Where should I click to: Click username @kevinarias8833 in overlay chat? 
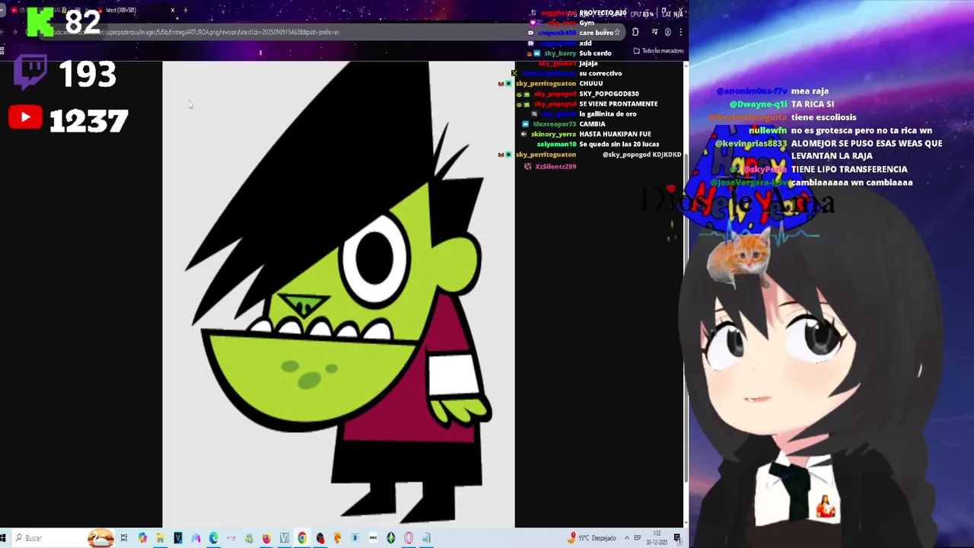tap(751, 143)
